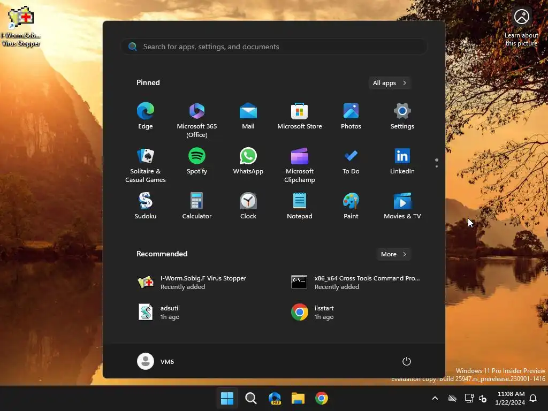Open the To Do app
The height and width of the screenshot is (411, 548).
coord(351,162)
